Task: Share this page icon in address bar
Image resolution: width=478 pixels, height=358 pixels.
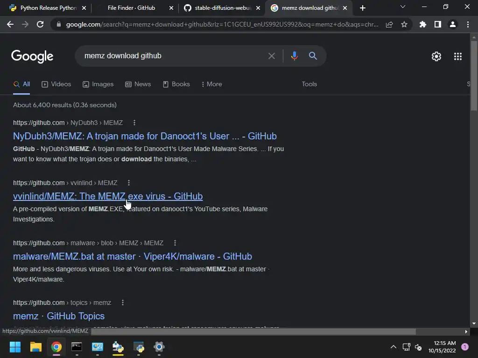Action: 389,24
